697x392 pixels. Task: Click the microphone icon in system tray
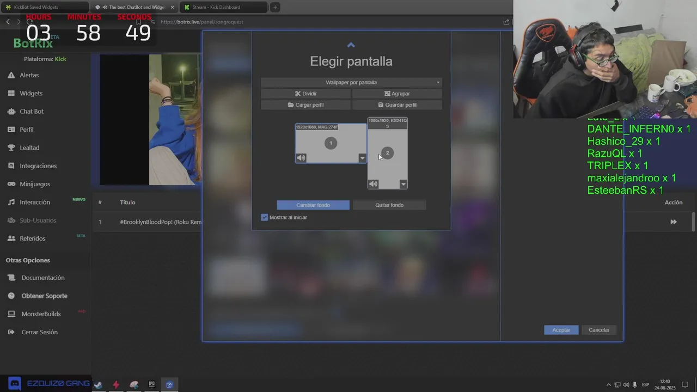[x=634, y=385]
